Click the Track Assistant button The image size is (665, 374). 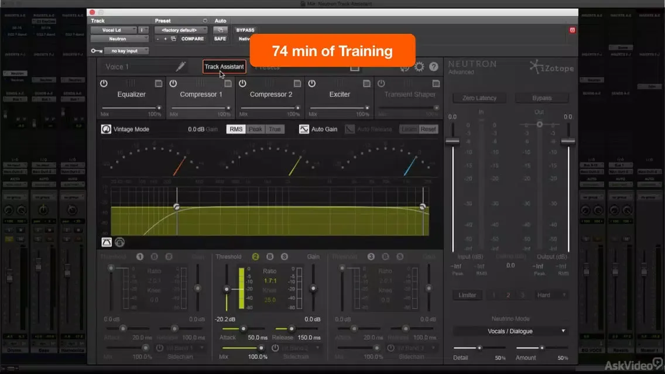click(x=224, y=67)
